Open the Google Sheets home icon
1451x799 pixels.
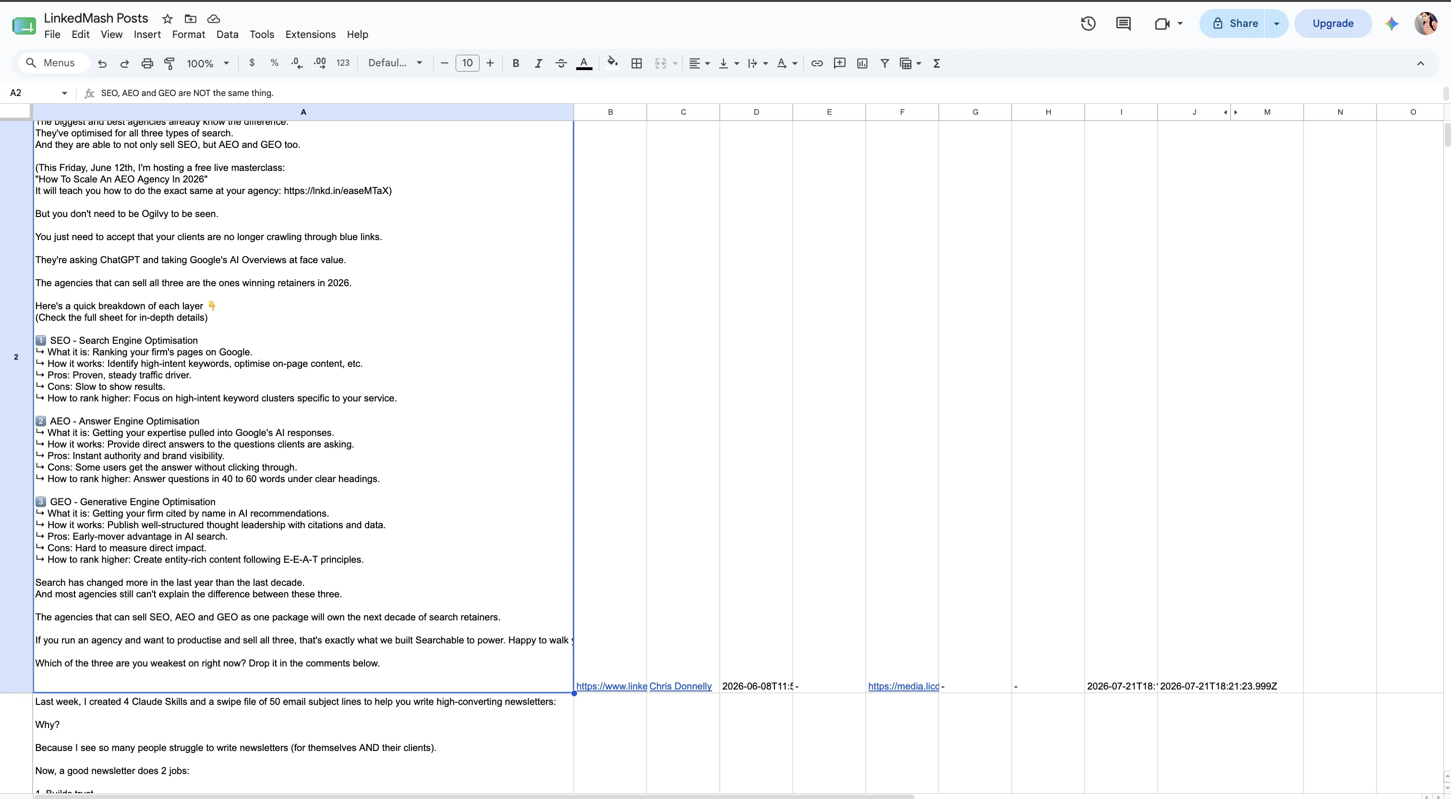coord(24,25)
